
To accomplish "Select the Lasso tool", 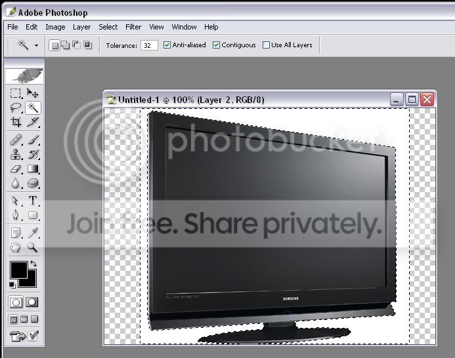I will [15, 108].
